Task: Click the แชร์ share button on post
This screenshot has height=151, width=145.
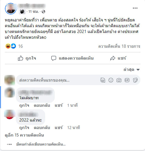Action: click(118, 58)
